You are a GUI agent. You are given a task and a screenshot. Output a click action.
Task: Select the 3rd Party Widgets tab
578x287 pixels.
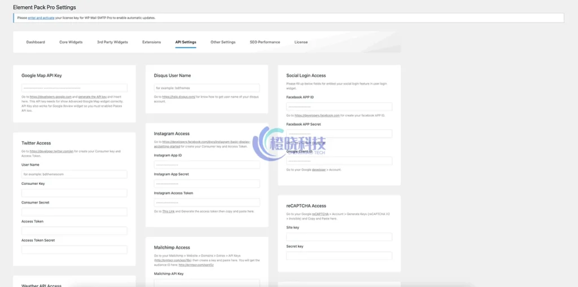click(x=112, y=42)
